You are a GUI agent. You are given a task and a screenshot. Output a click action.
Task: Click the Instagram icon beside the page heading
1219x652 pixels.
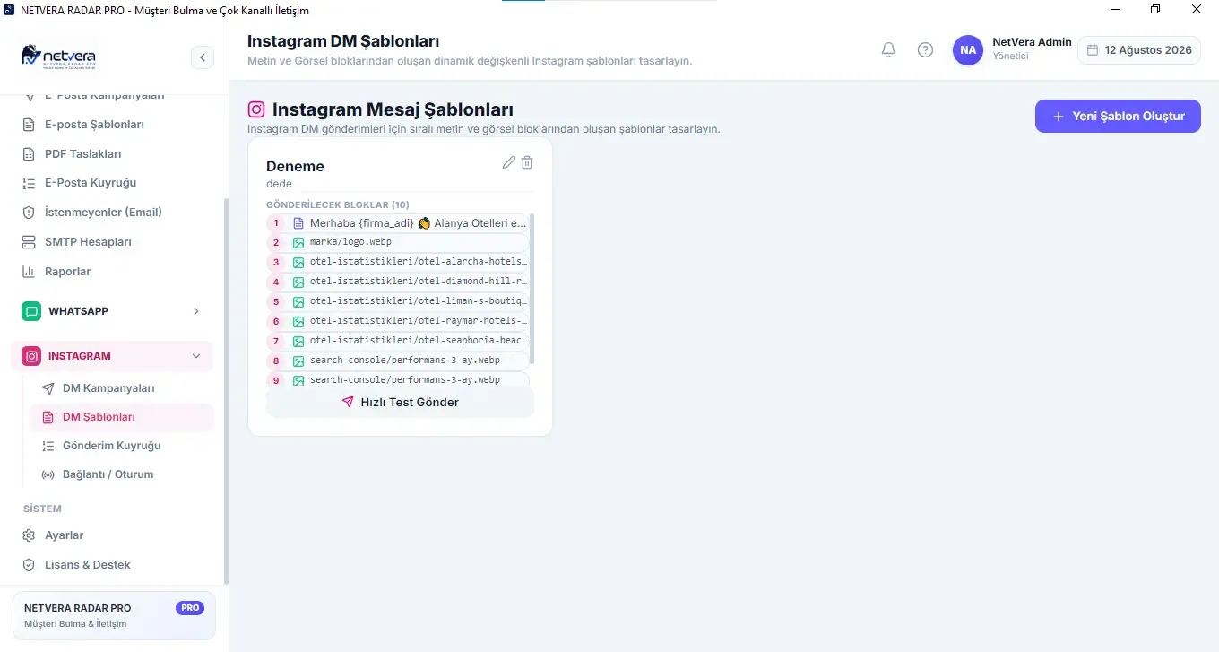click(x=256, y=109)
